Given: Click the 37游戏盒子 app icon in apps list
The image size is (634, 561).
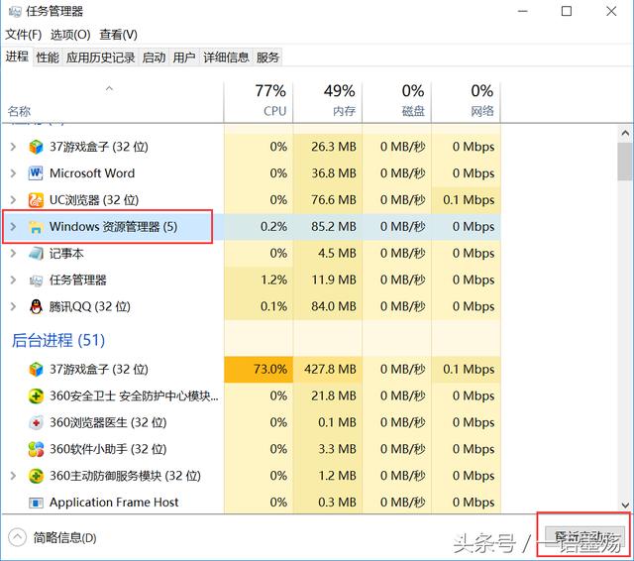Looking at the screenshot, I should pyautogui.click(x=36, y=147).
